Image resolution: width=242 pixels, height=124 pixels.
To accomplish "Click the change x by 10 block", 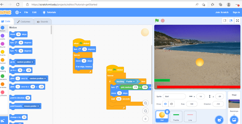I will 18,117.
